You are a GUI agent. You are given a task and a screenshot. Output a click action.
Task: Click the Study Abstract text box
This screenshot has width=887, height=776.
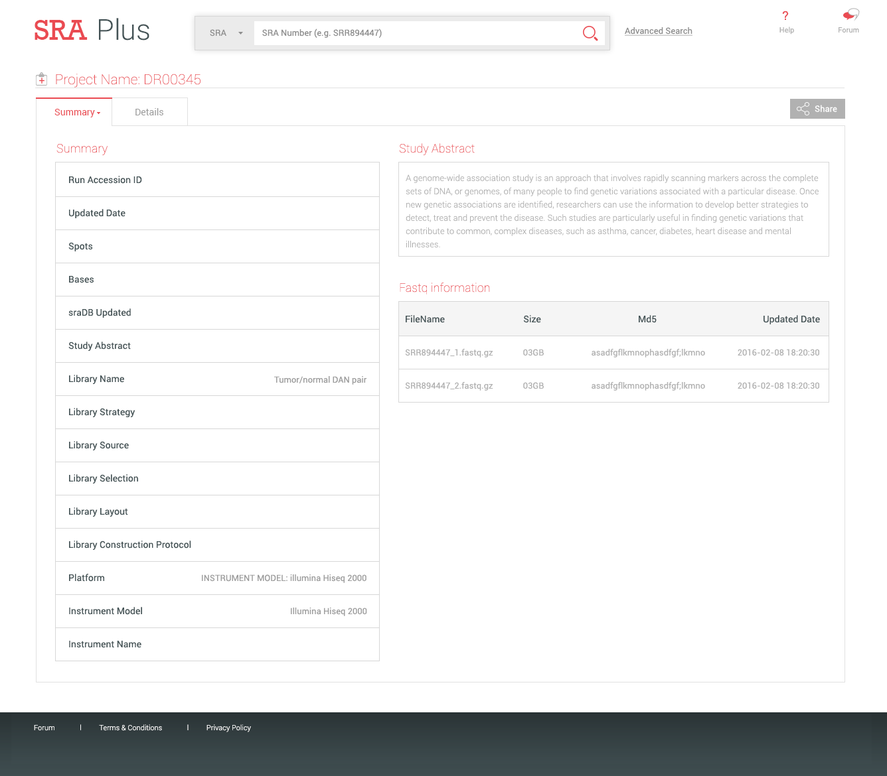(613, 210)
